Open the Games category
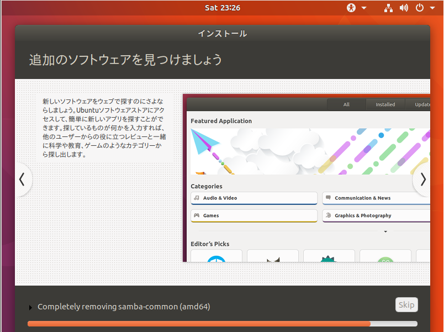 pyautogui.click(x=254, y=215)
